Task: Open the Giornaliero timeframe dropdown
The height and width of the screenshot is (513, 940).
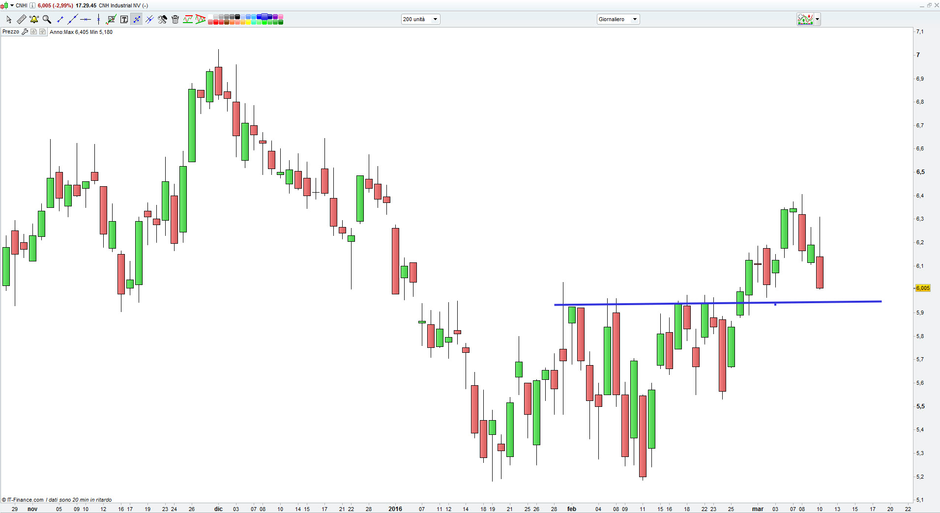Action: [x=635, y=19]
